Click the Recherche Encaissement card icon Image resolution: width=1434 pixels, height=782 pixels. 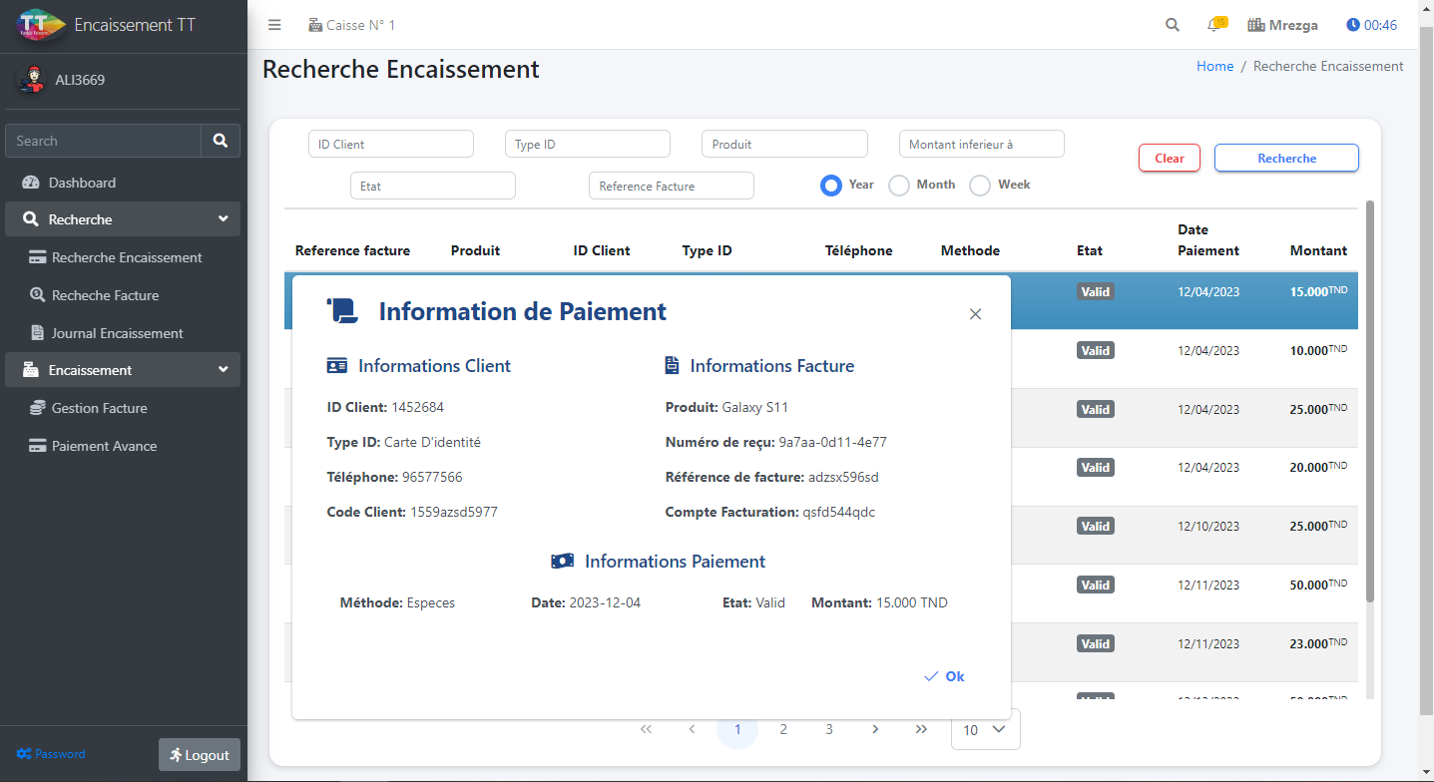click(38, 257)
